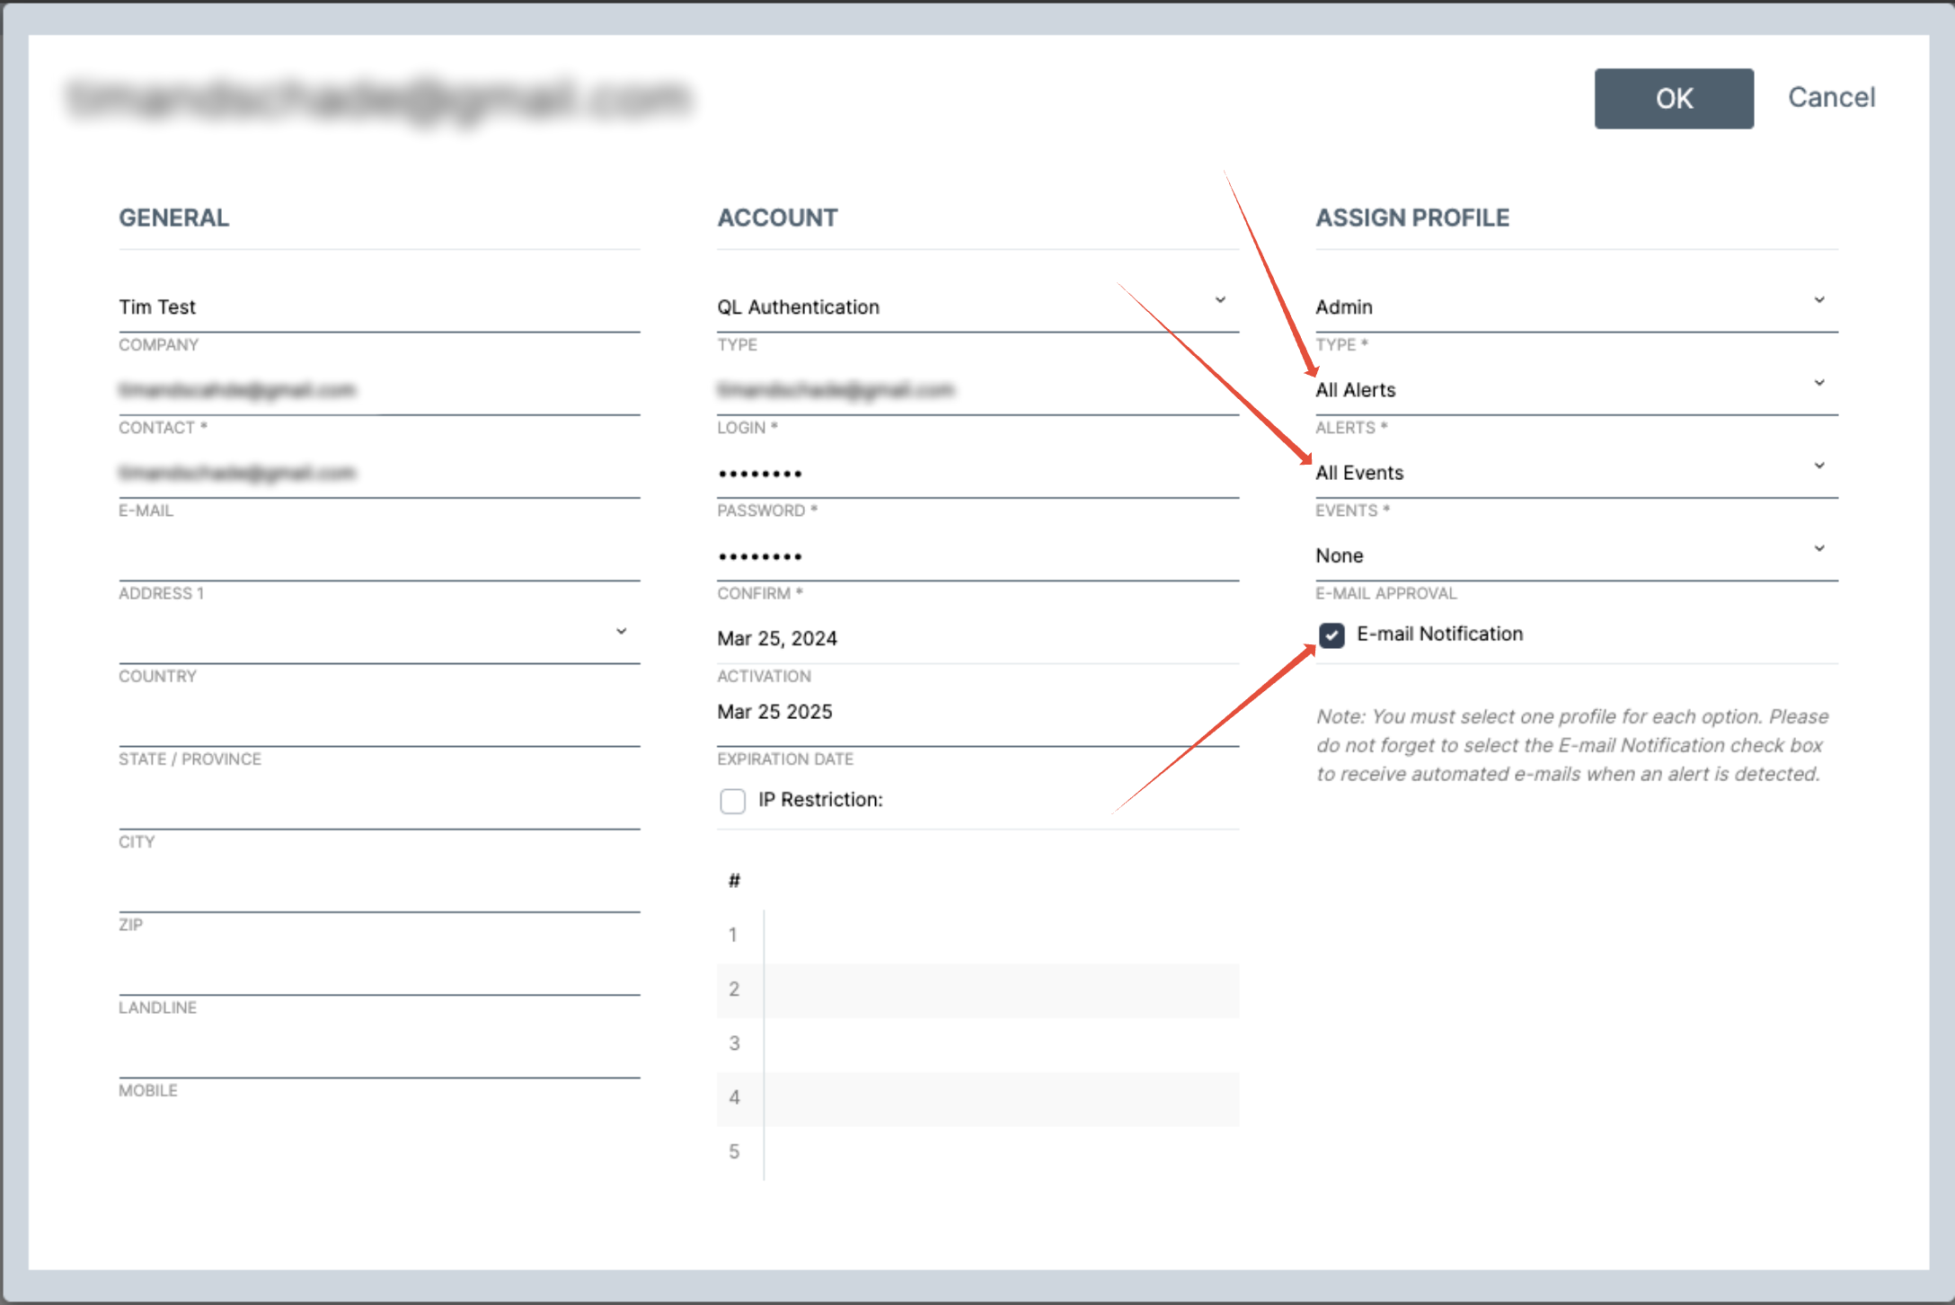Click the City input field
The image size is (1955, 1305).
click(377, 805)
